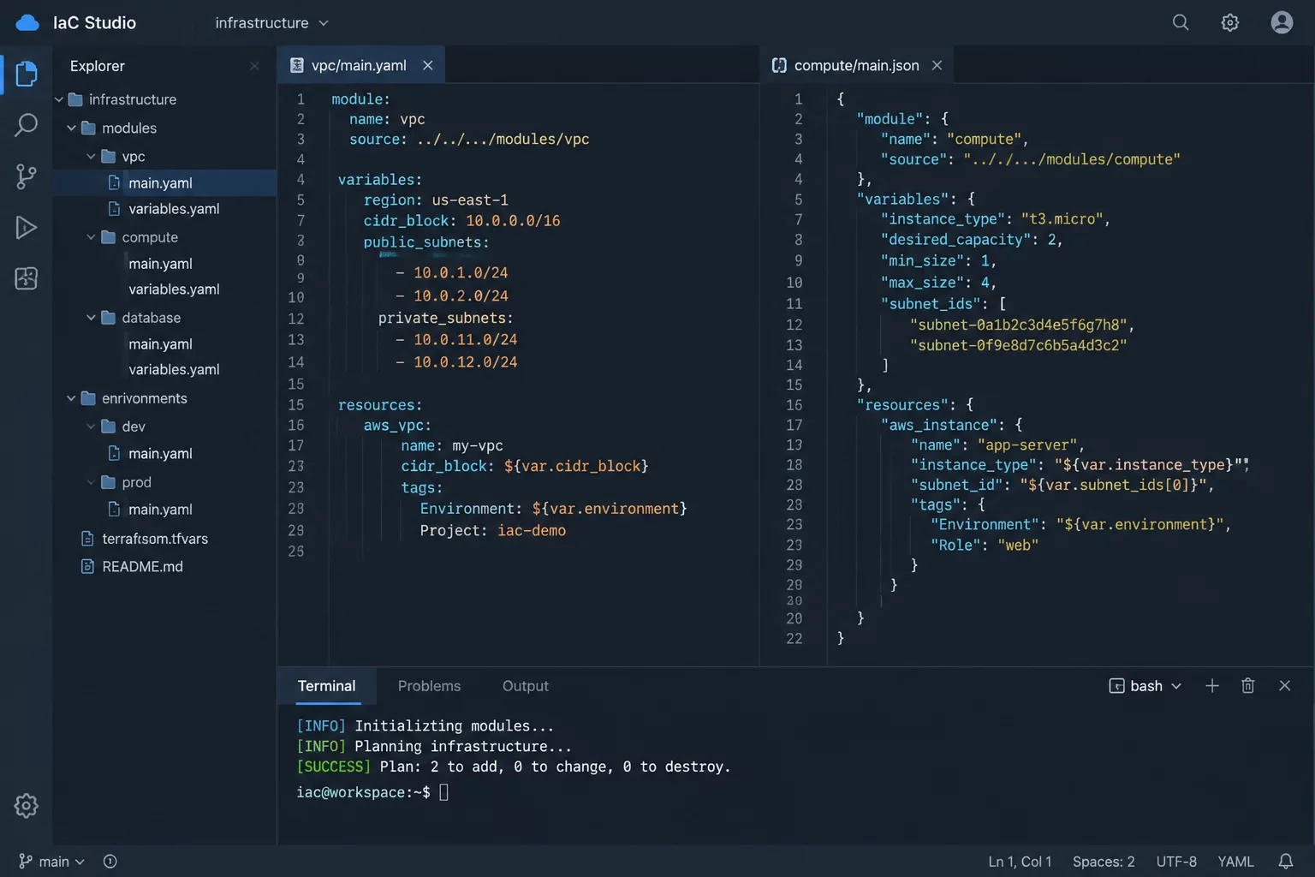Screen dimensions: 1315x877
Task: Change encoding via UTF-8 indicator
Action: coord(1176,862)
